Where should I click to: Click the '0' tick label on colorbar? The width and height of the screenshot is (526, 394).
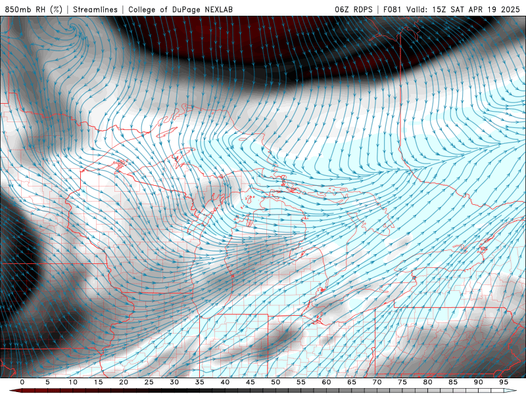pyautogui.click(x=22, y=382)
